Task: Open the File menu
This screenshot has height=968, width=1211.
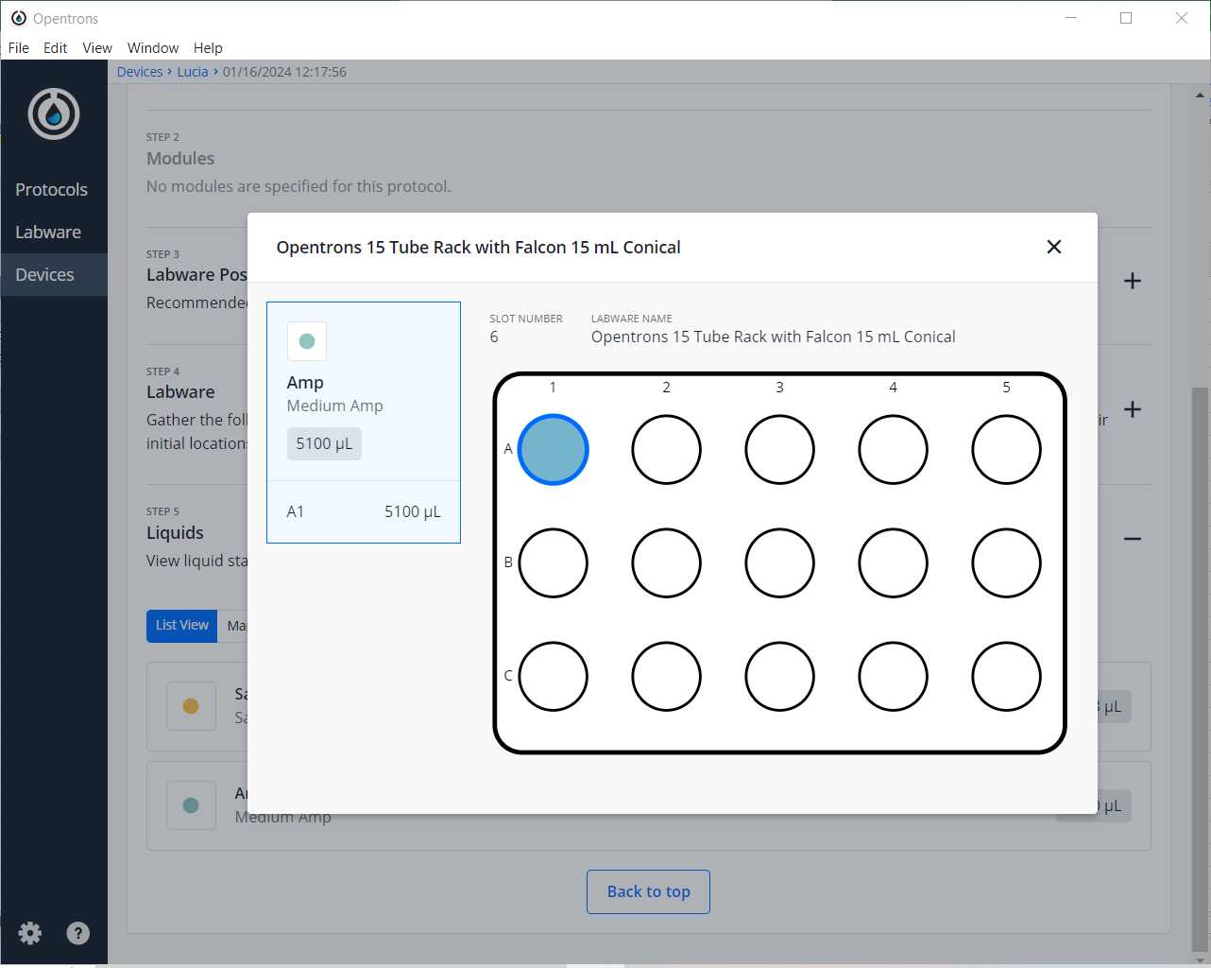Action: click(x=19, y=48)
